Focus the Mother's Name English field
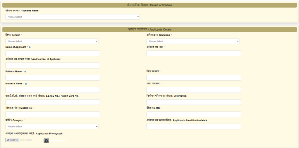This screenshot has width=299, height=148. click(53, 90)
